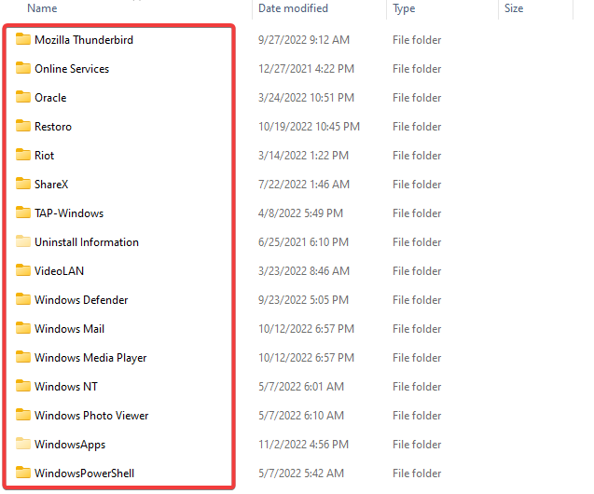The image size is (594, 494).
Task: Click the Online Services folder icon
Action: coord(23,68)
